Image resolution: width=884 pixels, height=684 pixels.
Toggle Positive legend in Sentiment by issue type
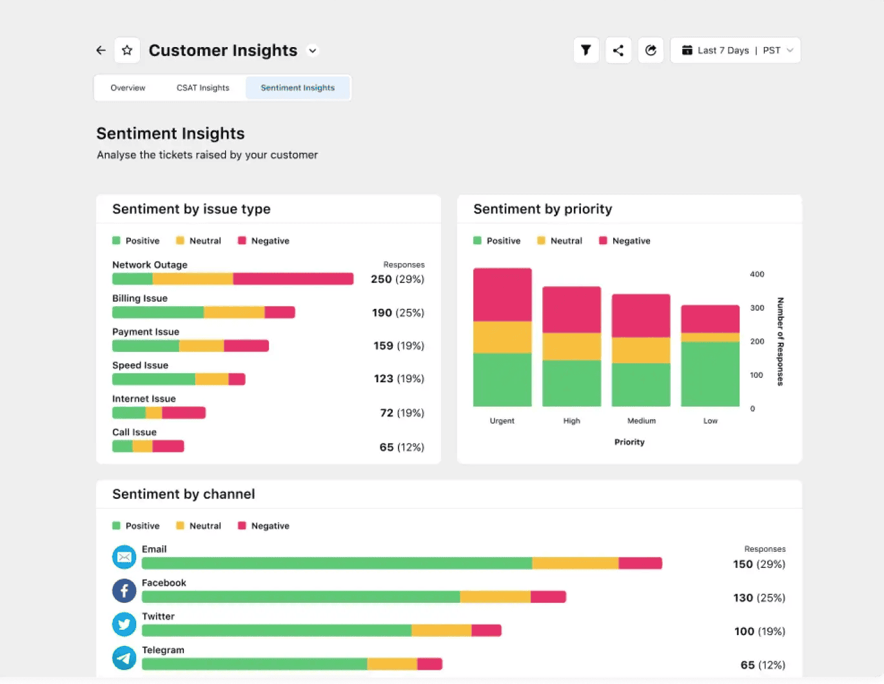[x=136, y=241]
